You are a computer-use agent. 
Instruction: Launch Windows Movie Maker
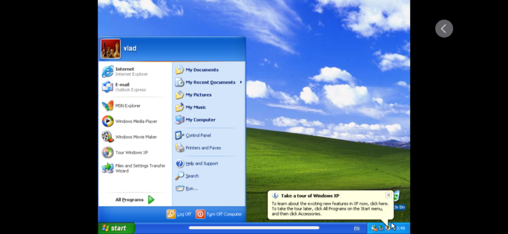pyautogui.click(x=135, y=137)
